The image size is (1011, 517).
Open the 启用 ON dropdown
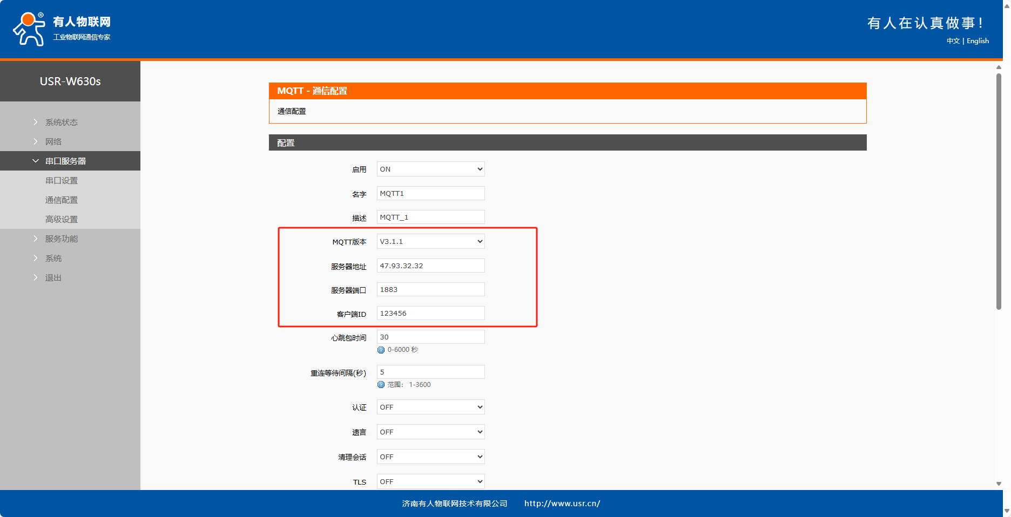tap(430, 169)
